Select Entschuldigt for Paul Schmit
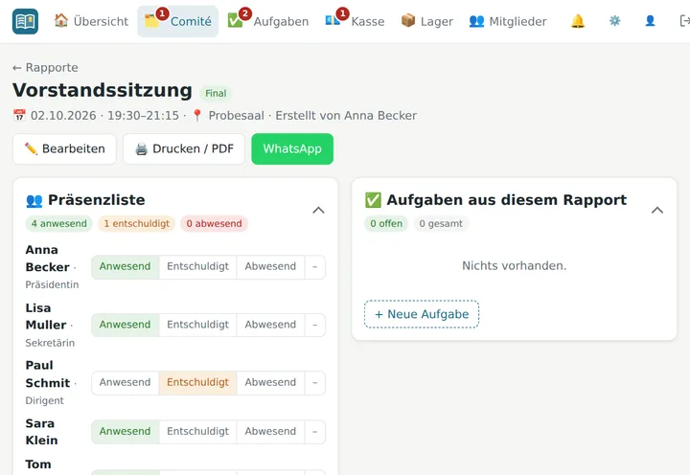 [x=197, y=383]
